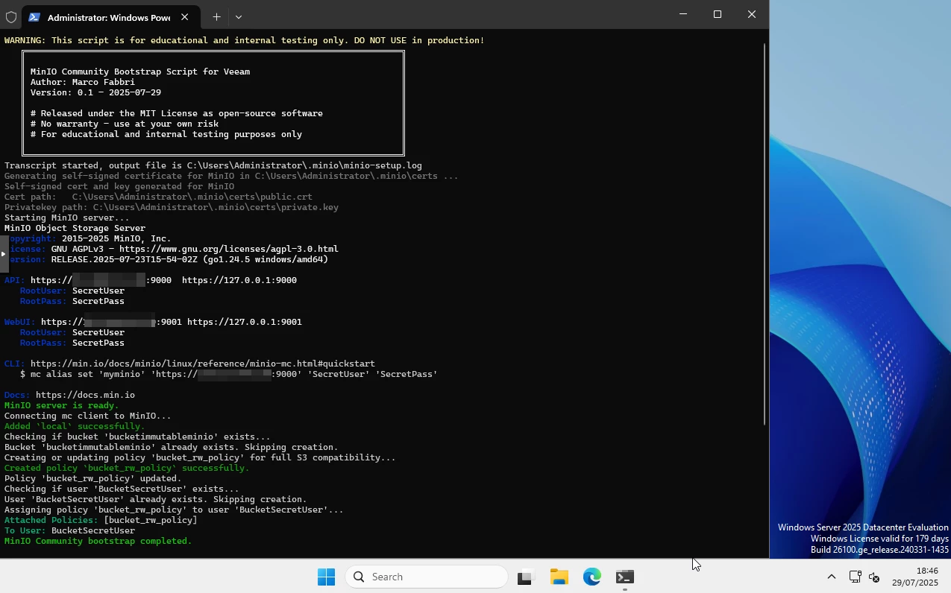Click the 'Checking if user 'BucketSecretUser' exists...' line
Screen dimensions: 951x593
pyautogui.click(x=122, y=489)
